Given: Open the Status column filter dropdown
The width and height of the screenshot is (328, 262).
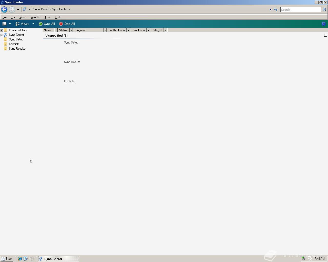Looking at the screenshot, I should pyautogui.click(x=71, y=30).
